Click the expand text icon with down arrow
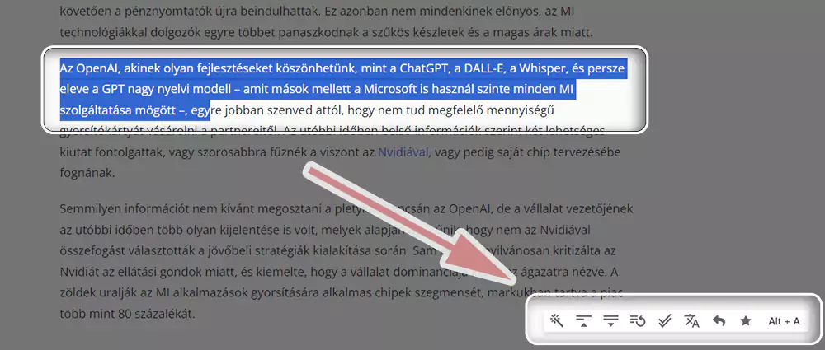The height and width of the screenshot is (350, 825). click(610, 320)
